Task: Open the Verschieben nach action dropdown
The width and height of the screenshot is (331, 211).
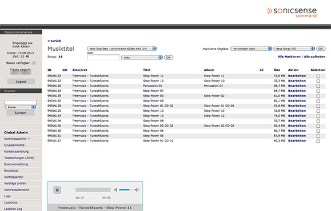Action: pyautogui.click(x=251, y=48)
